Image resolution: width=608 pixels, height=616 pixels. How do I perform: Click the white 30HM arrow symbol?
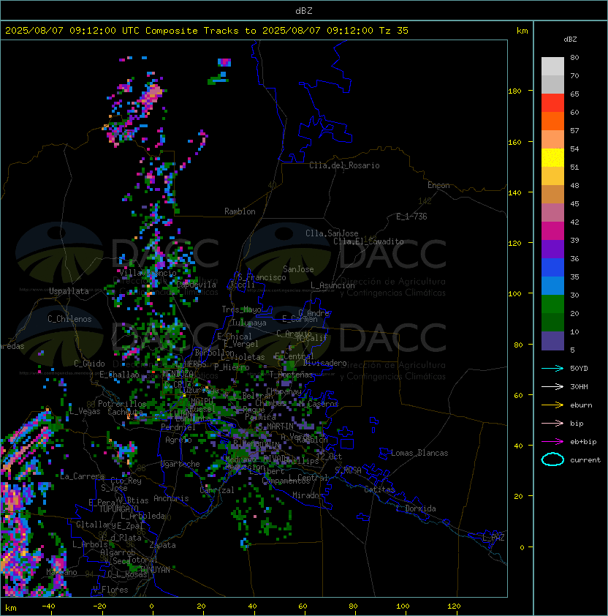point(552,386)
